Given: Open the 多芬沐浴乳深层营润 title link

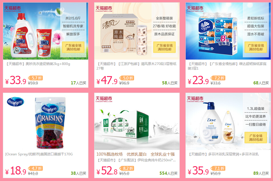Looking at the screenshot, I should (x=223, y=154).
